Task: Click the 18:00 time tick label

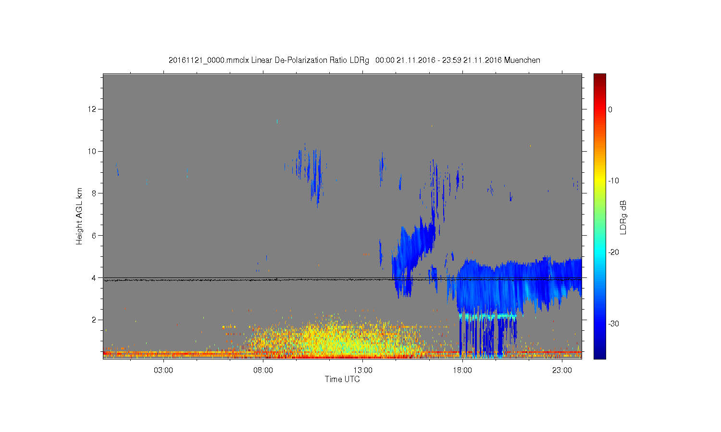Action: coord(462,370)
